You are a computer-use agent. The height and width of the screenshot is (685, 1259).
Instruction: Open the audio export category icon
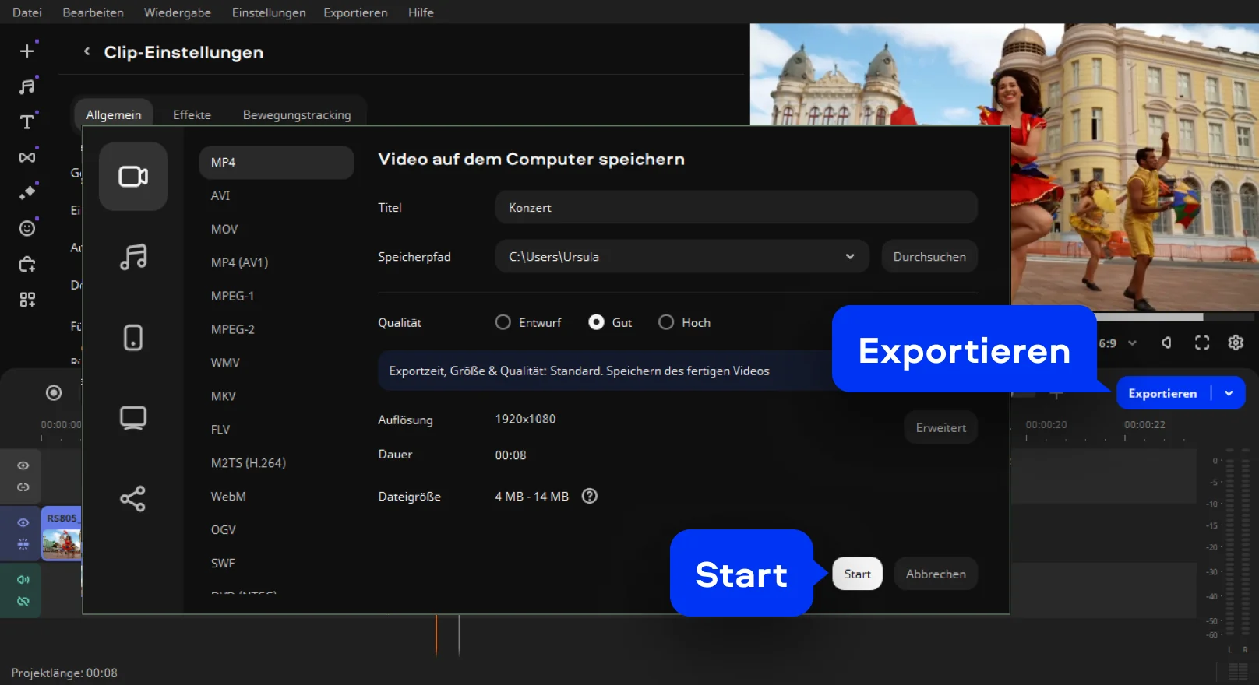coord(133,257)
